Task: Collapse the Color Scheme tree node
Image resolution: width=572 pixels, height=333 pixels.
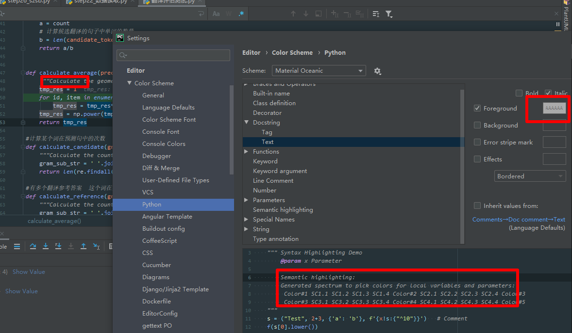Action: coord(129,83)
